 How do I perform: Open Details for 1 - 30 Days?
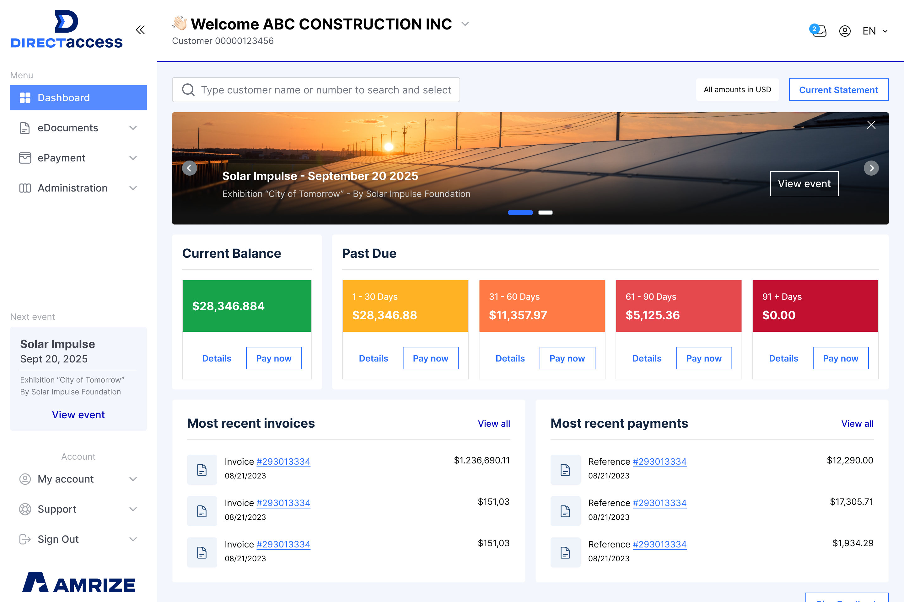coord(373,358)
